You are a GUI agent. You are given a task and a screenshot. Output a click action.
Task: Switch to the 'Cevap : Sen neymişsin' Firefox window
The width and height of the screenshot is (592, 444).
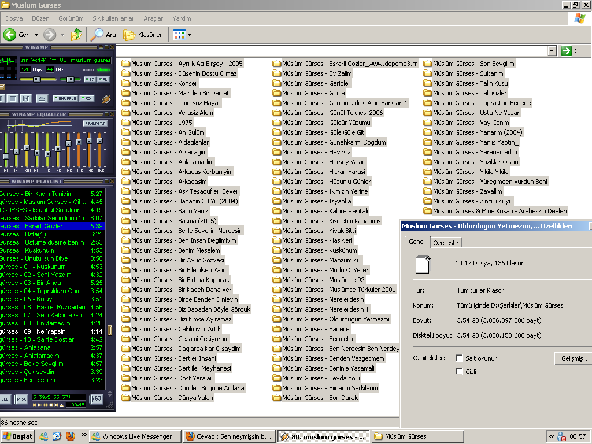(229, 436)
